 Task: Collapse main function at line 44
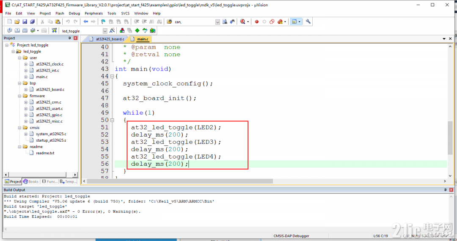(x=112, y=76)
